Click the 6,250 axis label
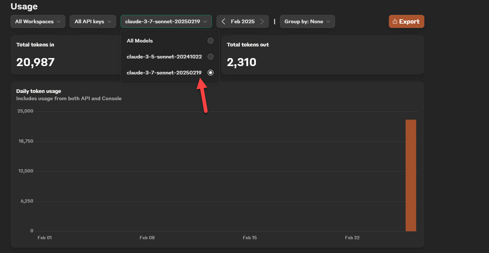The image size is (489, 253). tap(27, 201)
